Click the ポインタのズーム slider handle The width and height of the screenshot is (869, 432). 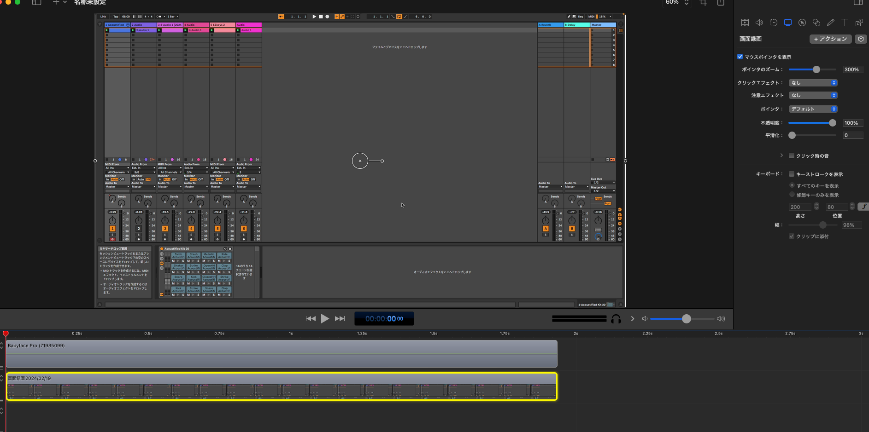tap(816, 69)
